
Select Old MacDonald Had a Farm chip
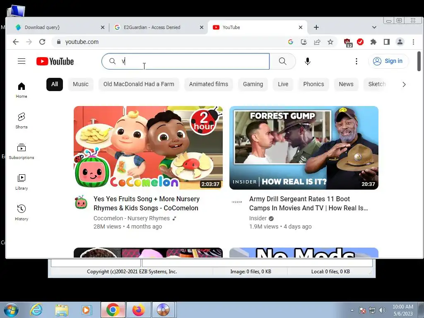click(x=139, y=84)
